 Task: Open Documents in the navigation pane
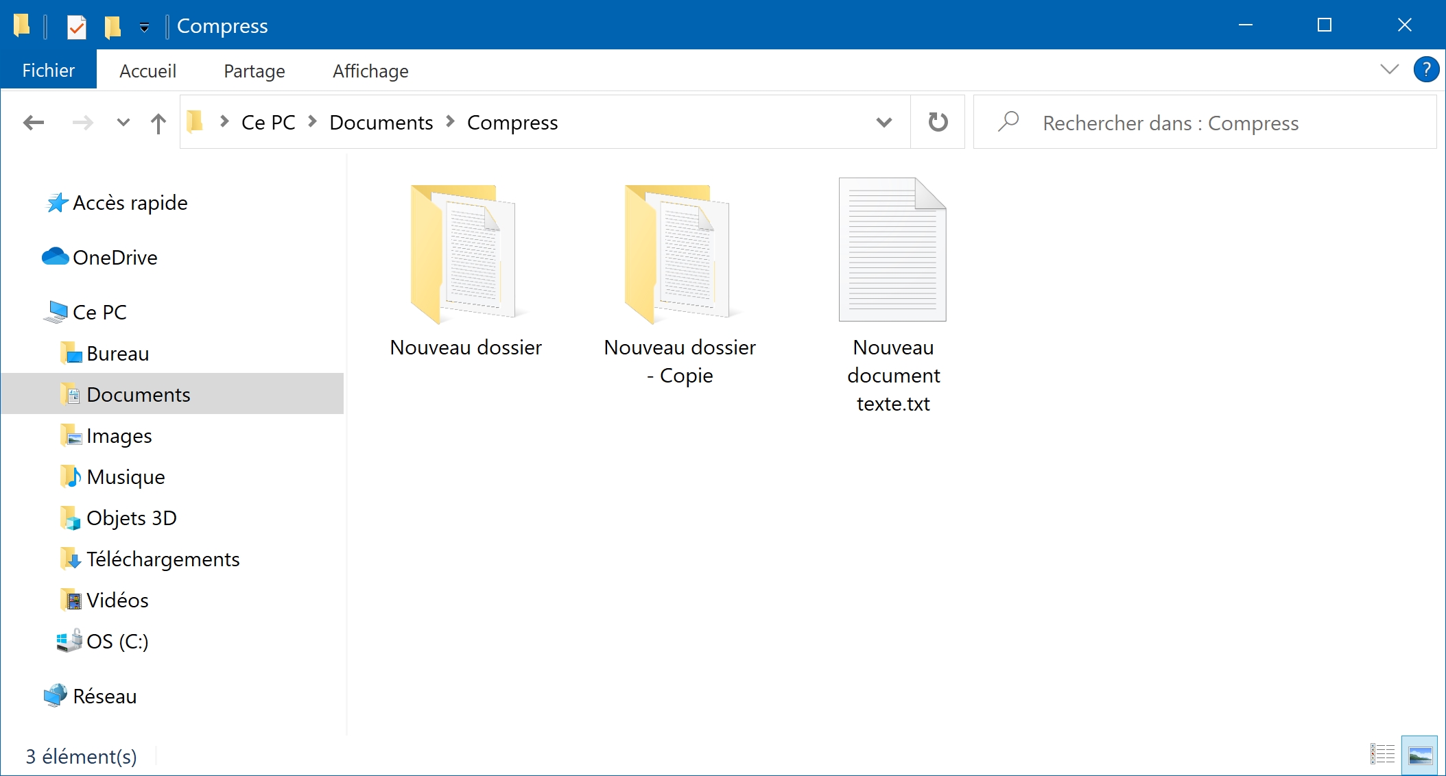(173, 394)
